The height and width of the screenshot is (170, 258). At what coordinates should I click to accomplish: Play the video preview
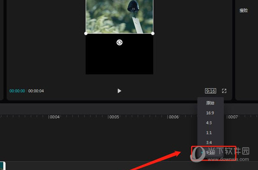pos(120,91)
